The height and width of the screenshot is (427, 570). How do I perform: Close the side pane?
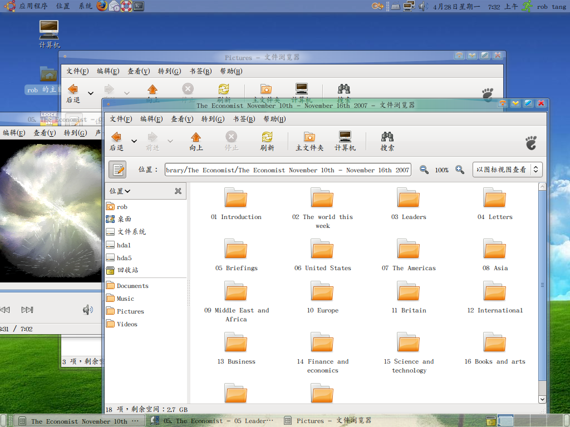coord(178,191)
